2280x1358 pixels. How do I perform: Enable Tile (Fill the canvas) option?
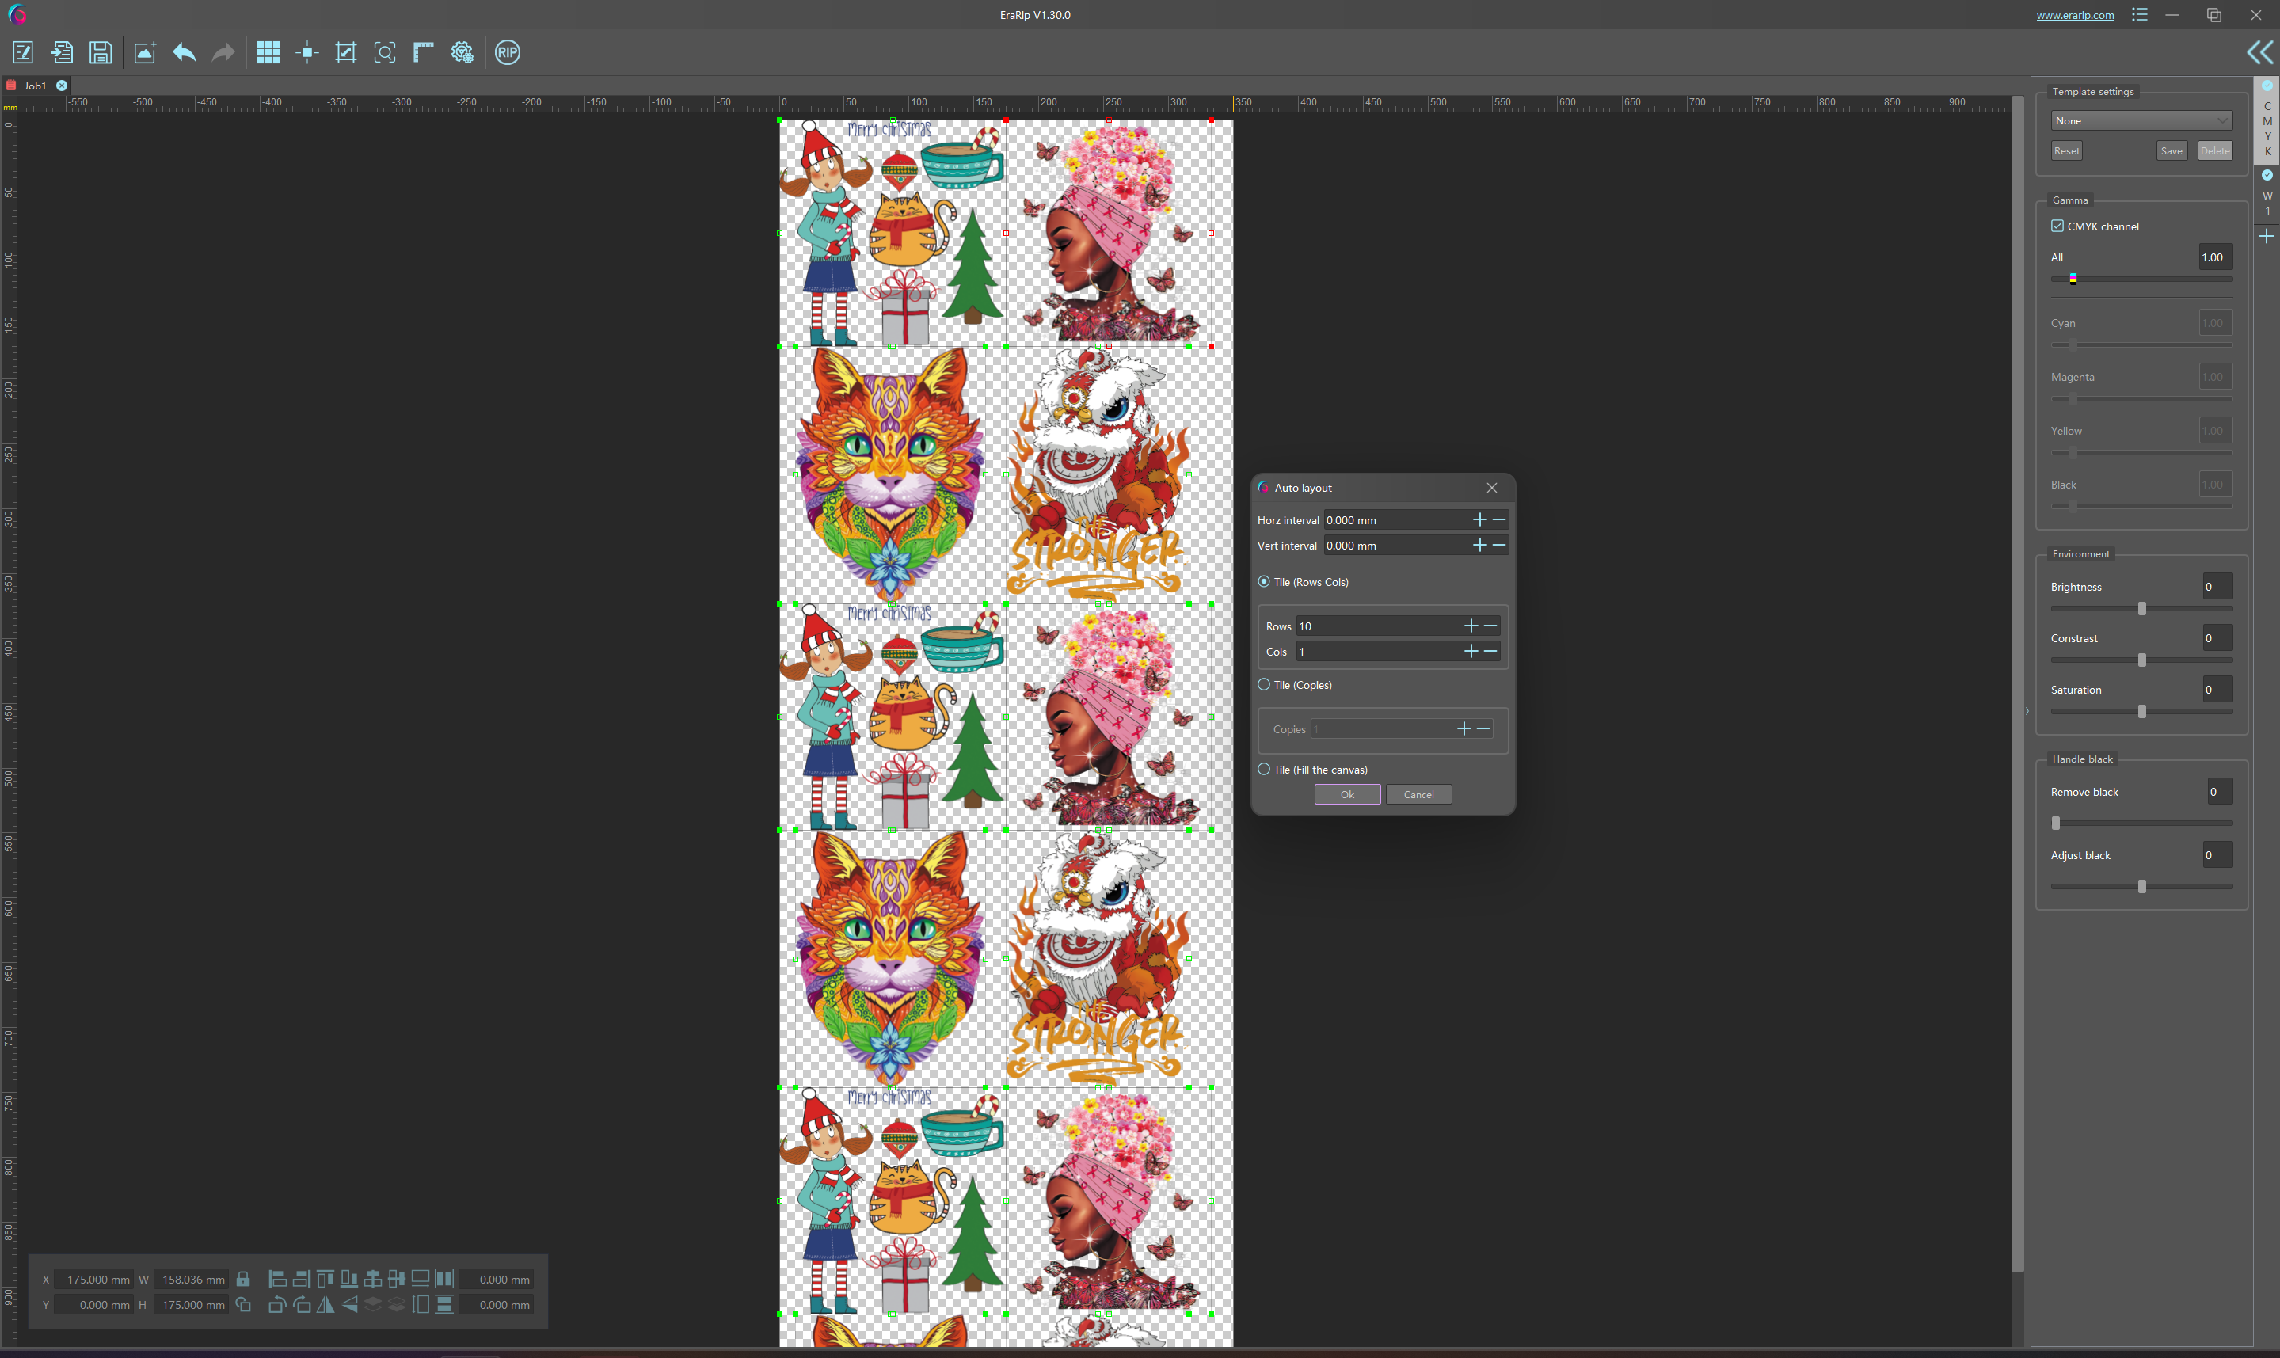click(x=1266, y=770)
